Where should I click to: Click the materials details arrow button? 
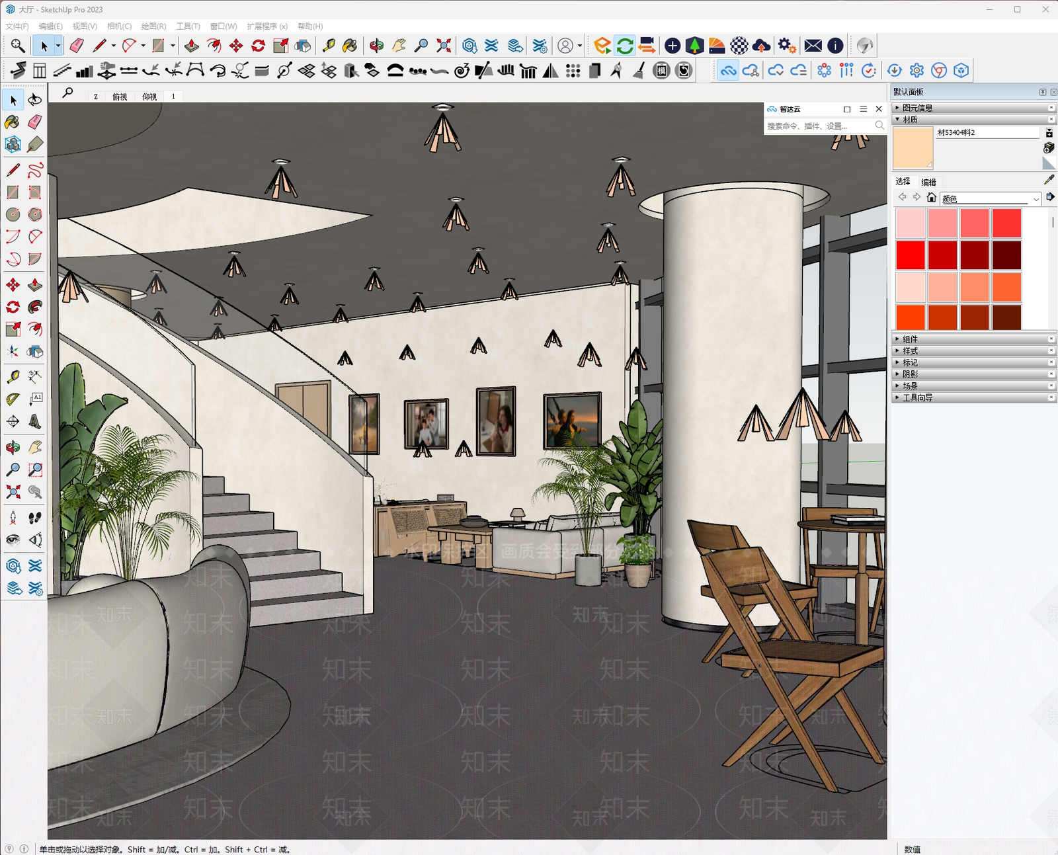point(1050,197)
